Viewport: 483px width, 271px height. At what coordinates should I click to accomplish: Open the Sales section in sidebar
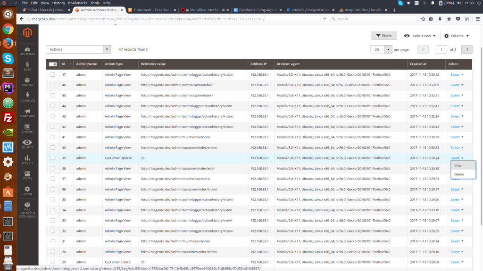[27, 66]
